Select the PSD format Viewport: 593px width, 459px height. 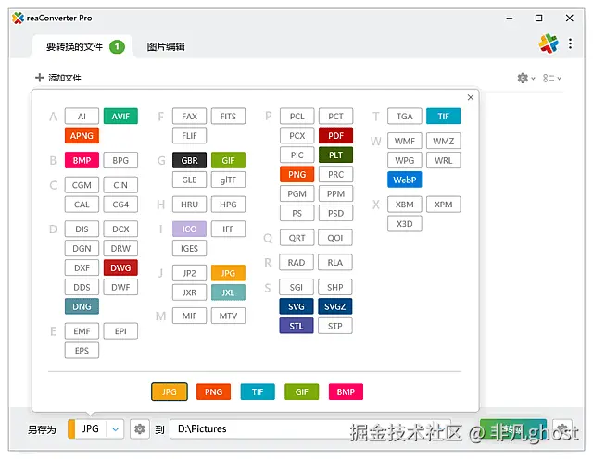(x=335, y=213)
